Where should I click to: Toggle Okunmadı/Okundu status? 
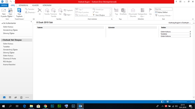(133, 13)
